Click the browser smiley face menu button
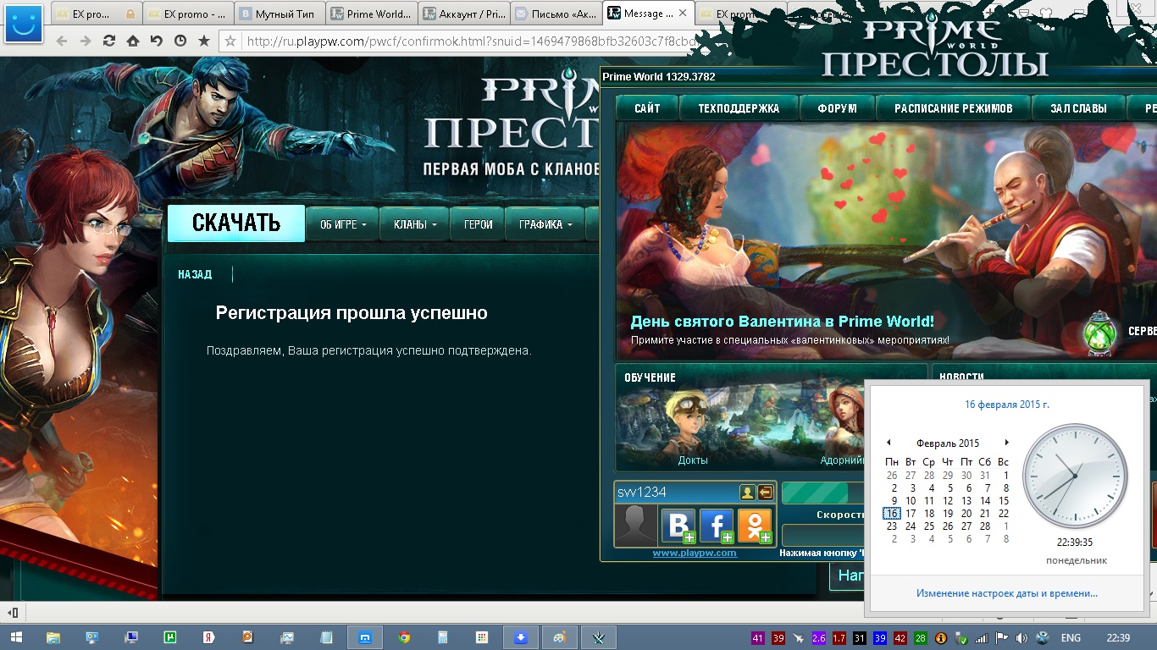This screenshot has width=1157, height=650. tap(25, 23)
